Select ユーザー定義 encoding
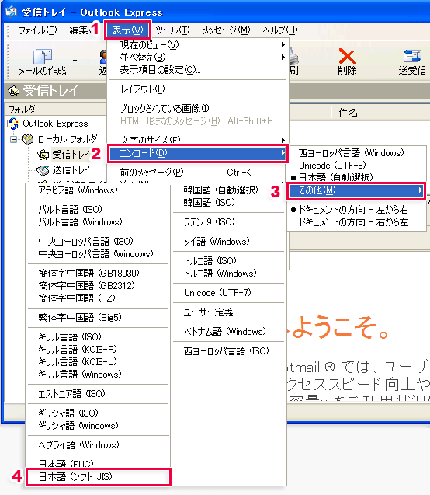Image resolution: width=430 pixels, height=495 pixels. 228,312
